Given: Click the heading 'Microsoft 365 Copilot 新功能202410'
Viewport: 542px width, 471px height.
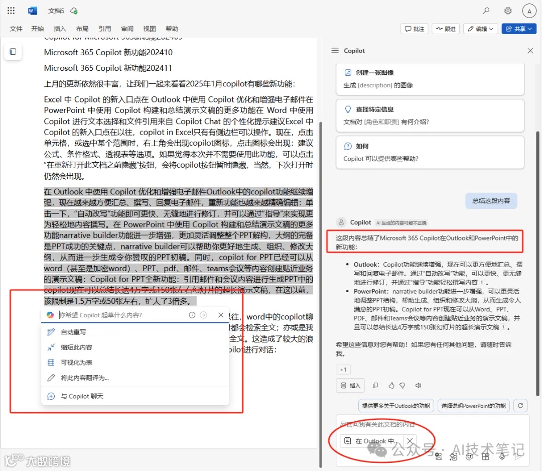Looking at the screenshot, I should 108,52.
